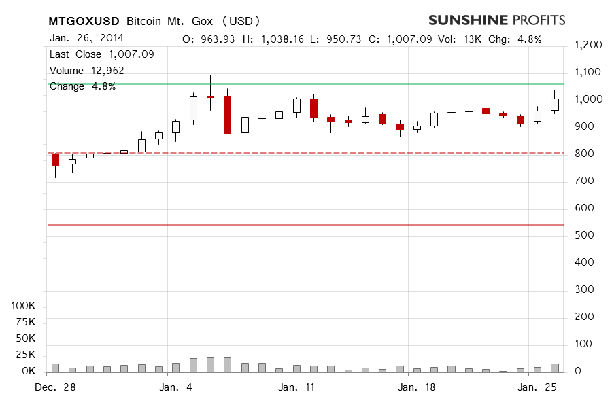Click the Jan. 18 date axis label
Image resolution: width=612 pixels, height=405 pixels.
pos(416,387)
